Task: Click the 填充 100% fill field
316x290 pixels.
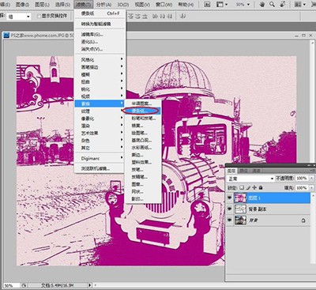Action: (x=302, y=188)
